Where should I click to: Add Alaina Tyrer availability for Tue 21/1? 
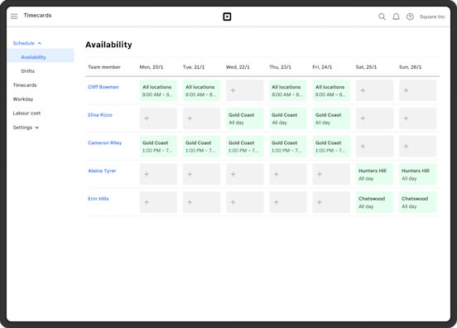(x=201, y=174)
